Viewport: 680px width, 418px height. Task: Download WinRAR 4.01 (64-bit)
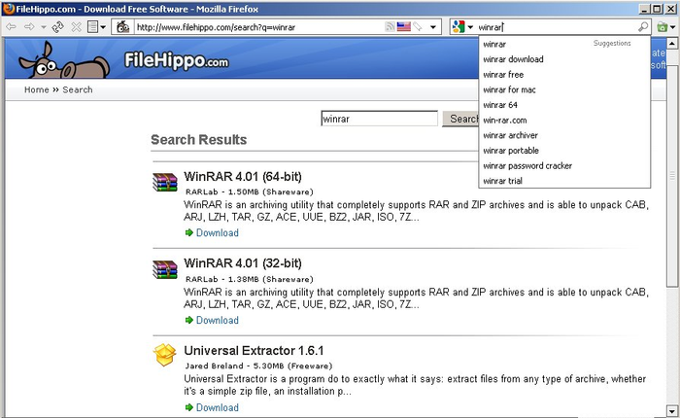click(218, 232)
